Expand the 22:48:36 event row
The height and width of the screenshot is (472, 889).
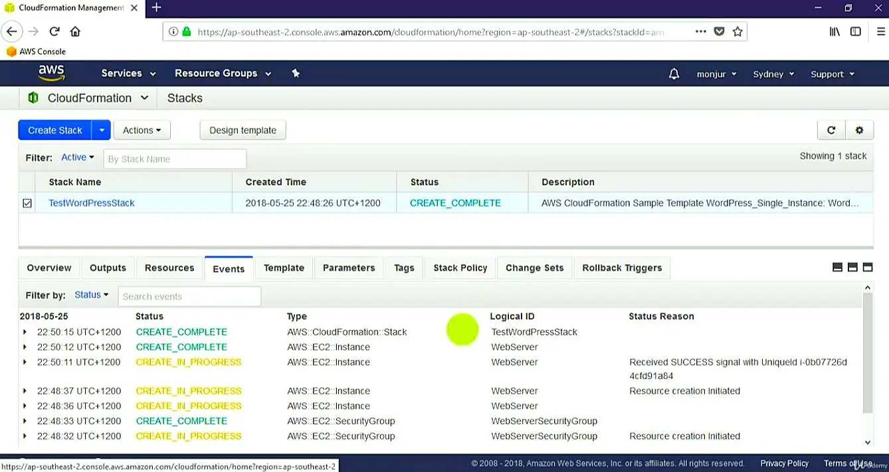(25, 406)
